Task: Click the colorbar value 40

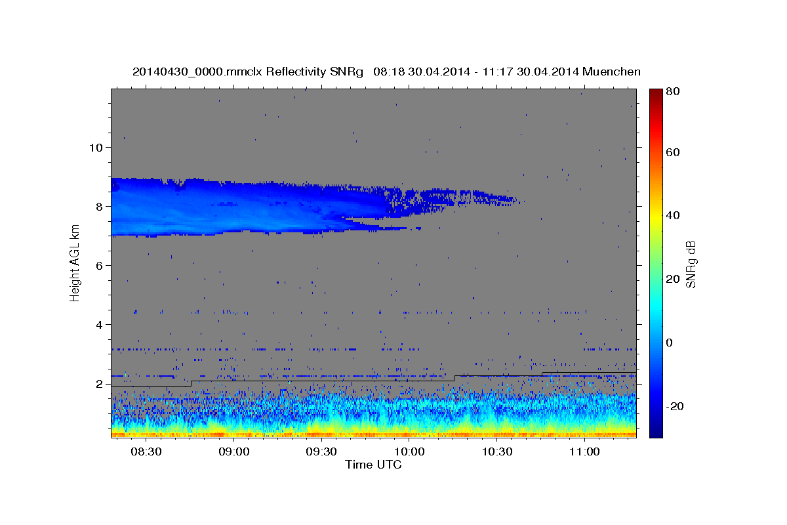Action: click(672, 215)
